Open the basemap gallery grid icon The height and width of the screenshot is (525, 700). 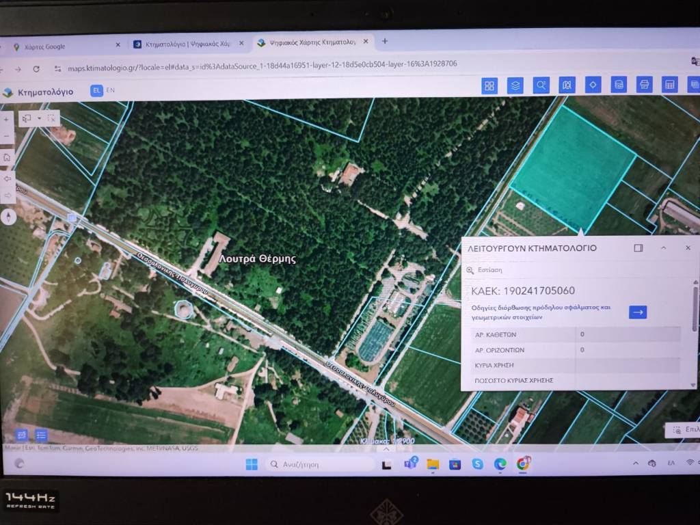pos(489,85)
